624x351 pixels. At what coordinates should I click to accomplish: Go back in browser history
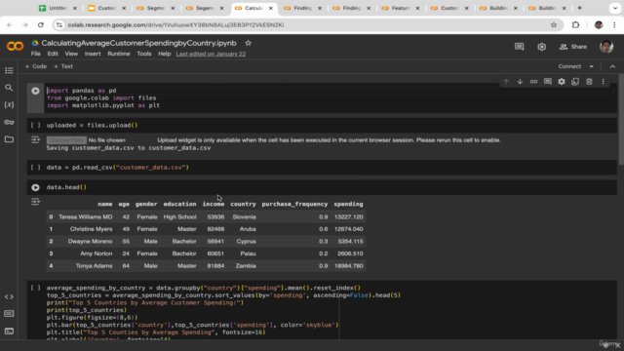tap(10, 25)
